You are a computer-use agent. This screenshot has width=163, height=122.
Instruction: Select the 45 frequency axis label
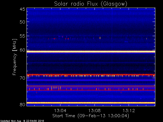tap(22, 9)
